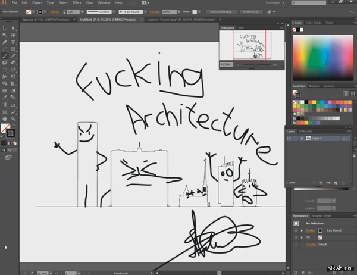Select the Type tool
This screenshot has width=357, height=275.
click(12, 42)
